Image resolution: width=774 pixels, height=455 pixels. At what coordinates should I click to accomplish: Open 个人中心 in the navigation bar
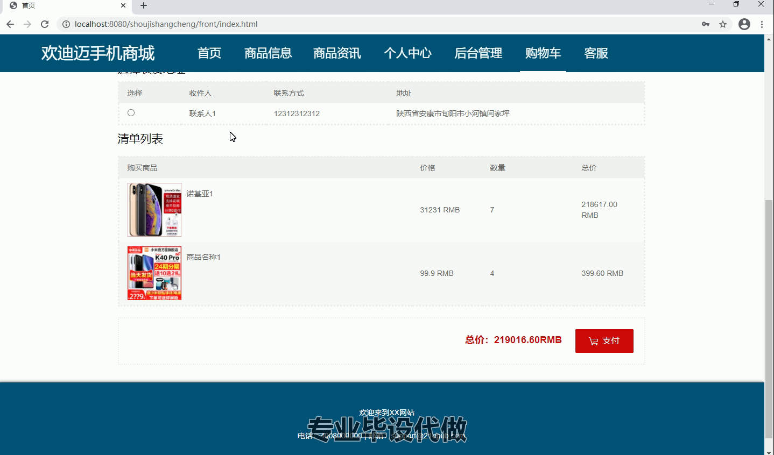[407, 53]
